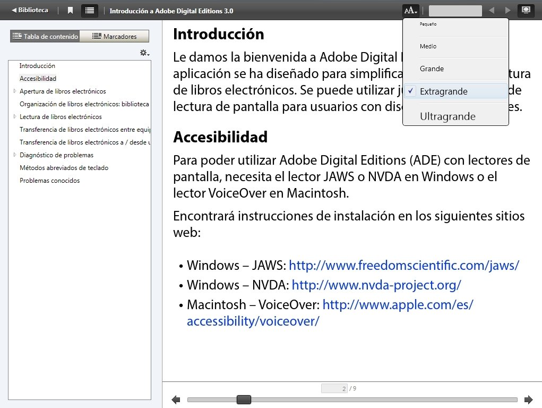542x408 pixels.
Task: Expand Apertura de libros electrónicos
Action: coord(14,91)
